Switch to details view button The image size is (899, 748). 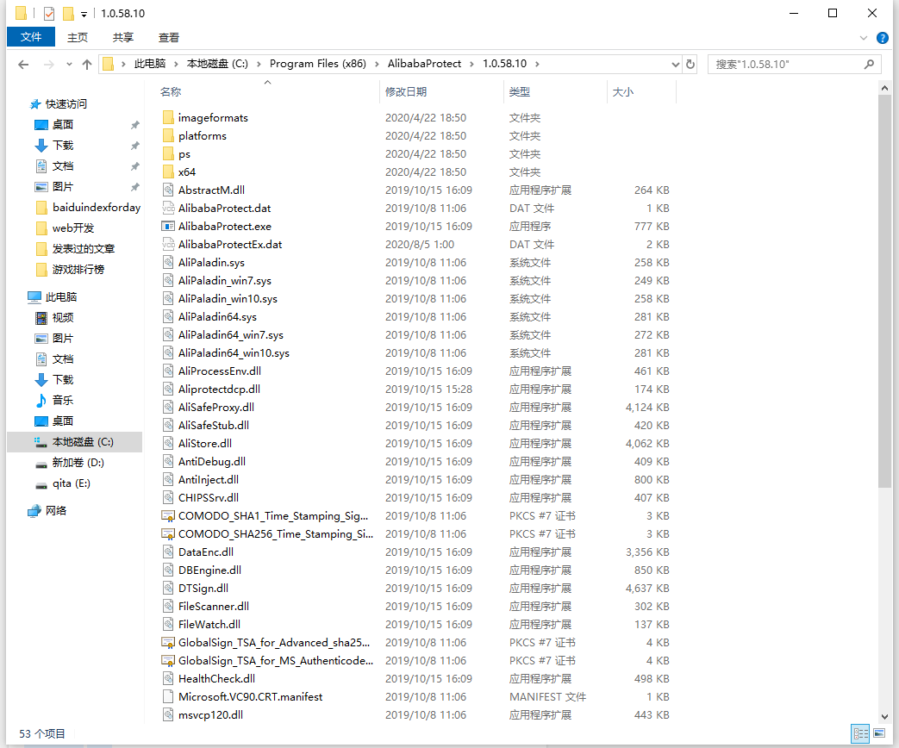pos(860,733)
